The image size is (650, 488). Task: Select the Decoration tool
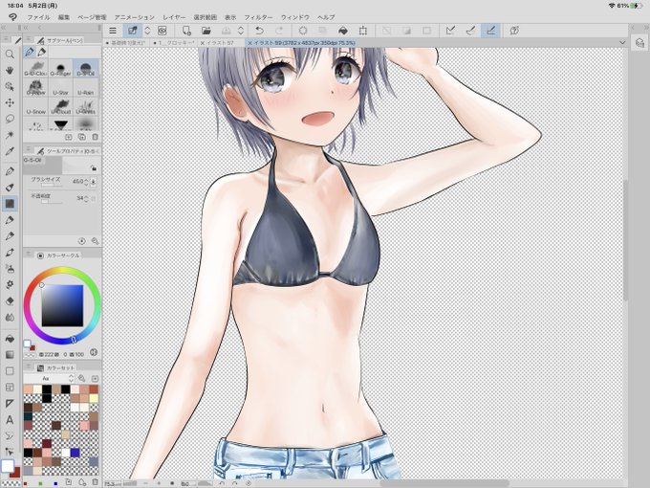[10, 285]
